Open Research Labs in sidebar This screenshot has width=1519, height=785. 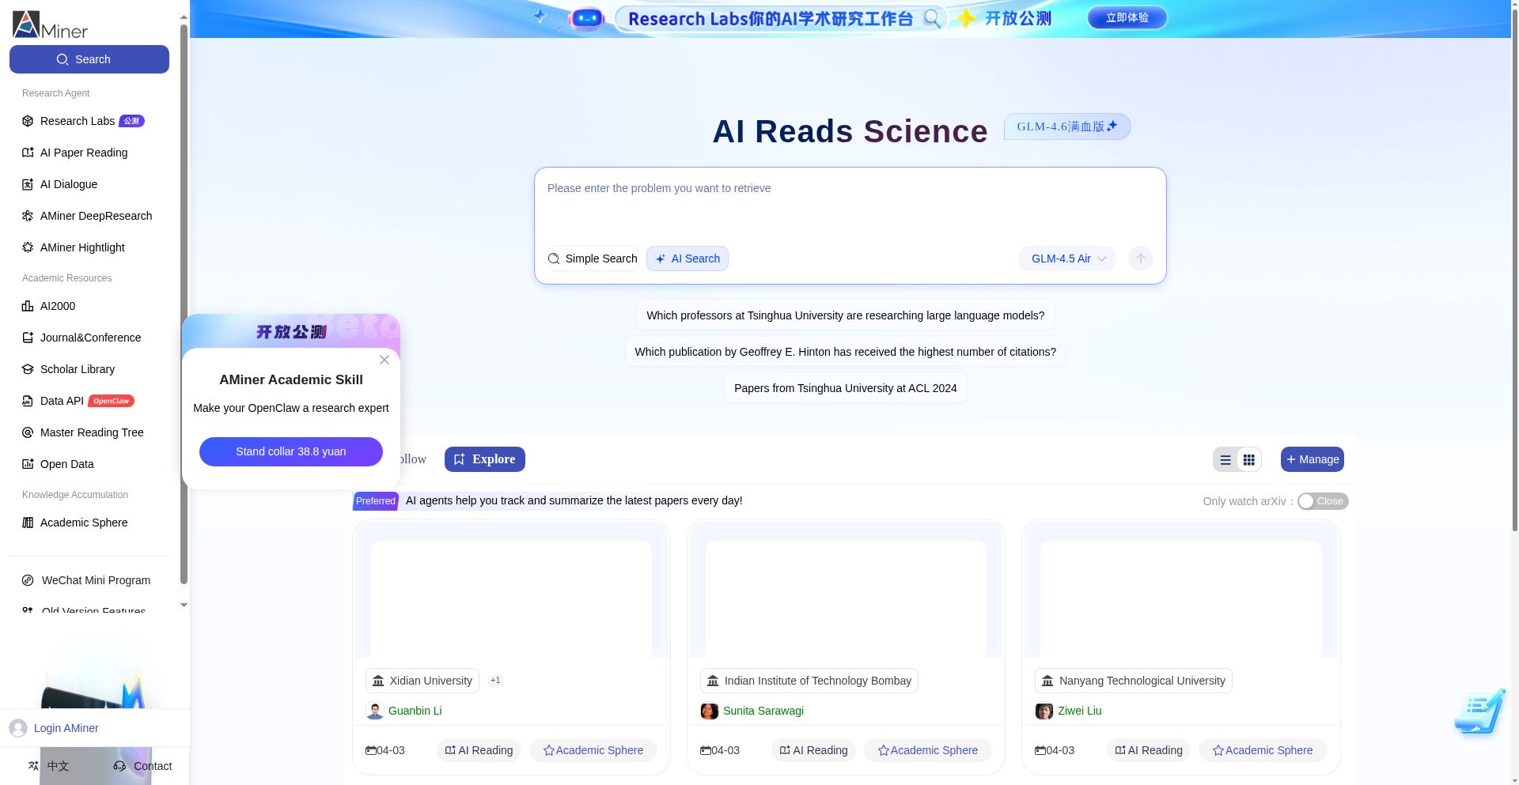point(78,121)
